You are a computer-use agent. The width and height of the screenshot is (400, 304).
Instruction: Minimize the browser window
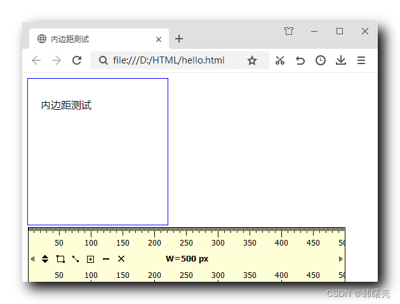coord(314,31)
